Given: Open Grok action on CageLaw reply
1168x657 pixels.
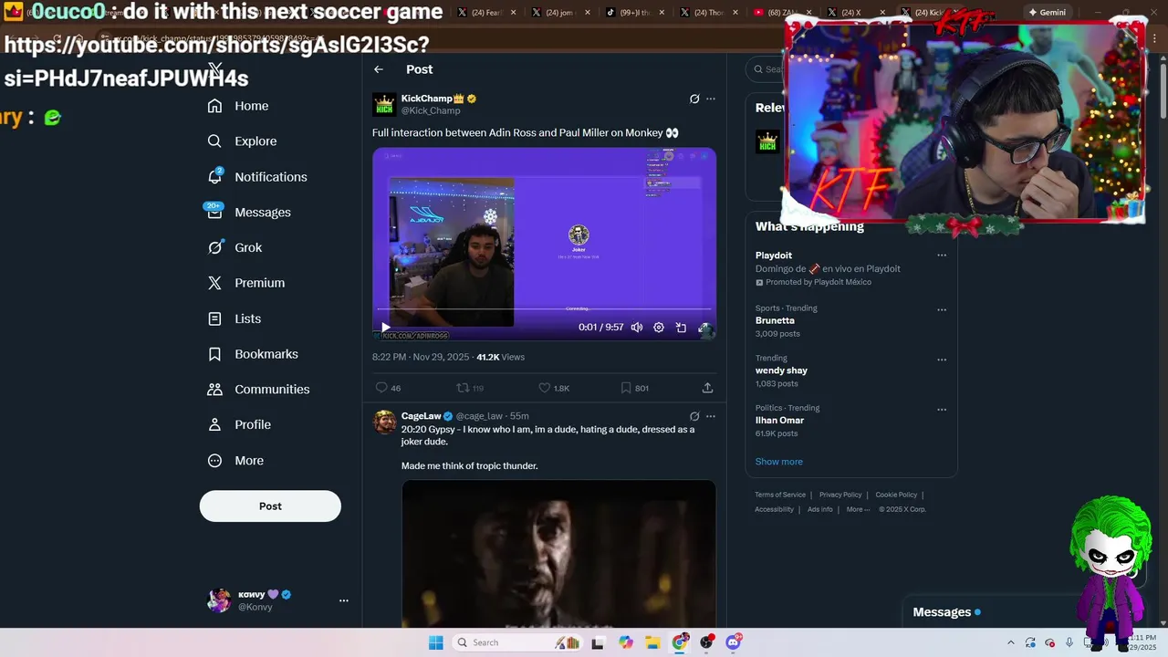Looking at the screenshot, I should [694, 416].
